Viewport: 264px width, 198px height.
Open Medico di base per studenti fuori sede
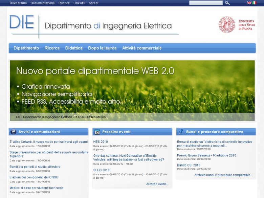tap(36, 188)
